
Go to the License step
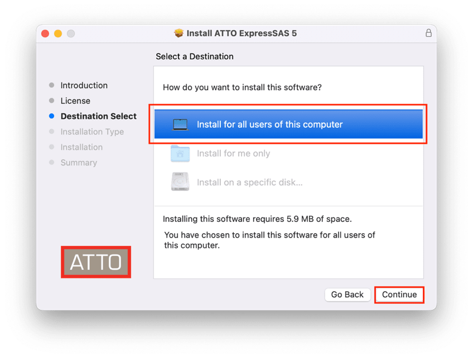[x=75, y=101]
